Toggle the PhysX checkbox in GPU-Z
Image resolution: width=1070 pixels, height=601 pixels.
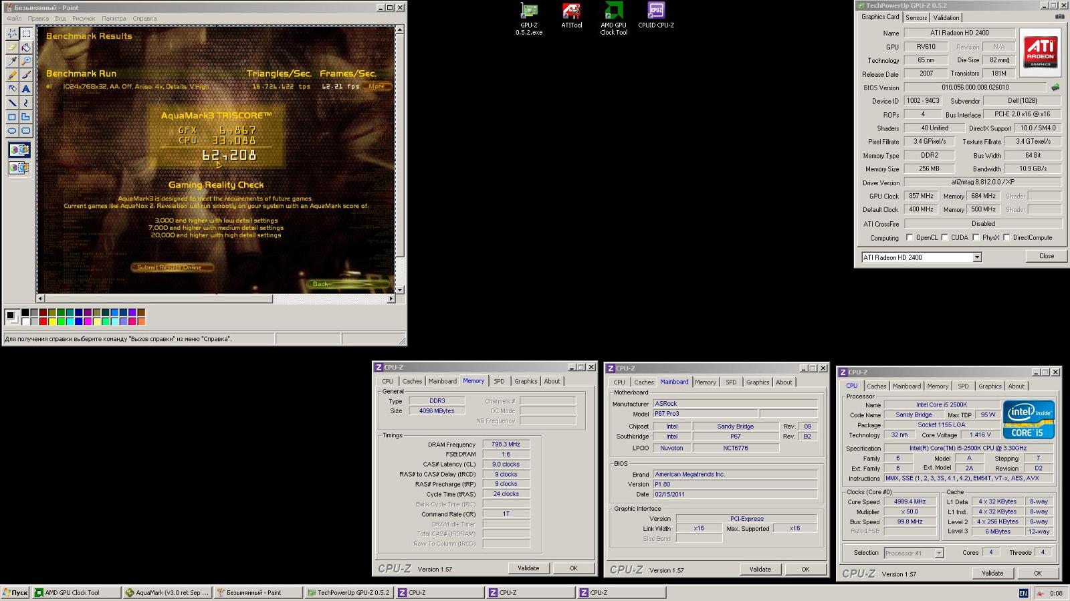point(976,237)
